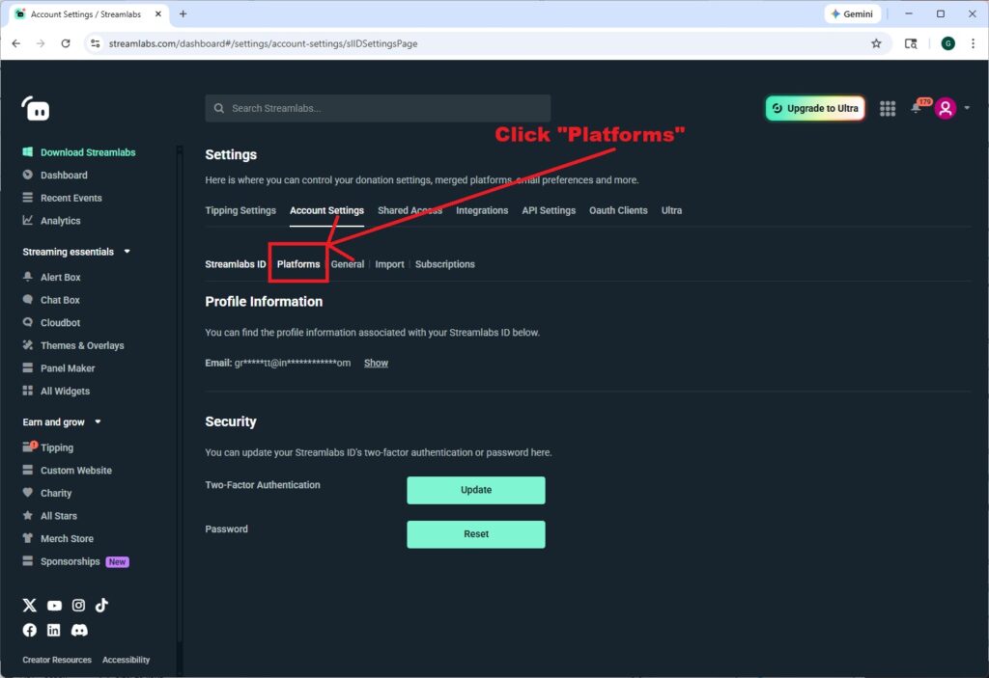Open the Merch Store page
Screen dimensions: 989x678
pos(65,538)
